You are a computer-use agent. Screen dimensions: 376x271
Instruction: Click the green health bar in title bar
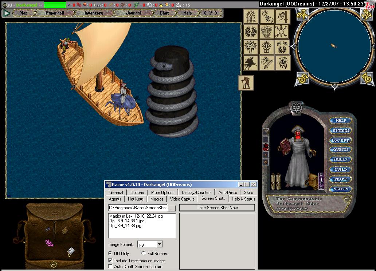click(55, 5)
